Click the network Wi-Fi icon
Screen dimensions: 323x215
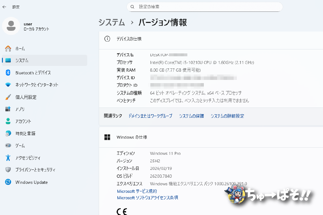point(8,85)
